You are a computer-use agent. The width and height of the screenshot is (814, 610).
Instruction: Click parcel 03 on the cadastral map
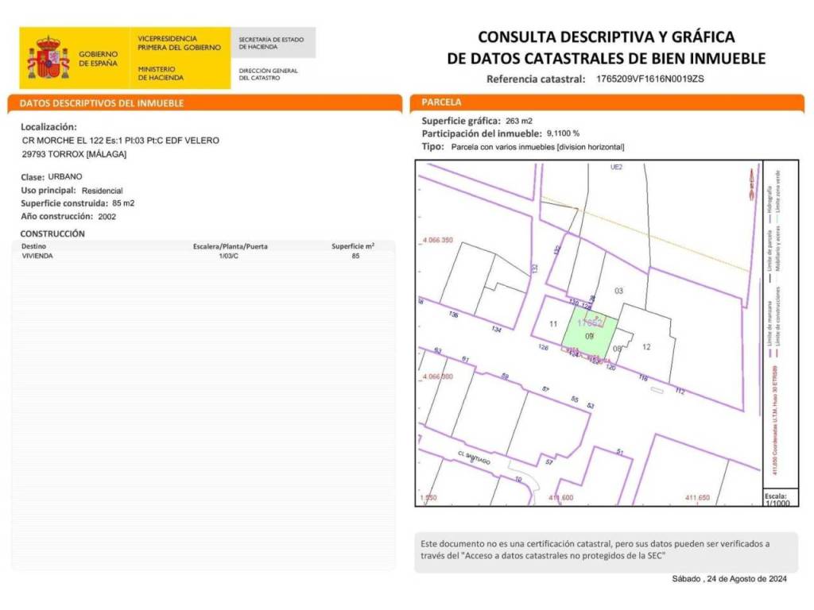point(619,291)
